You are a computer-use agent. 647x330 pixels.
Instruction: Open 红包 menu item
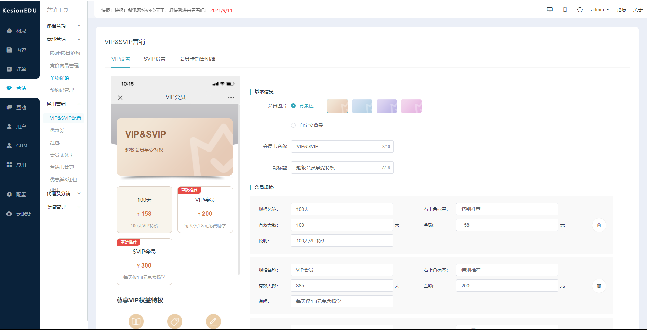point(55,143)
